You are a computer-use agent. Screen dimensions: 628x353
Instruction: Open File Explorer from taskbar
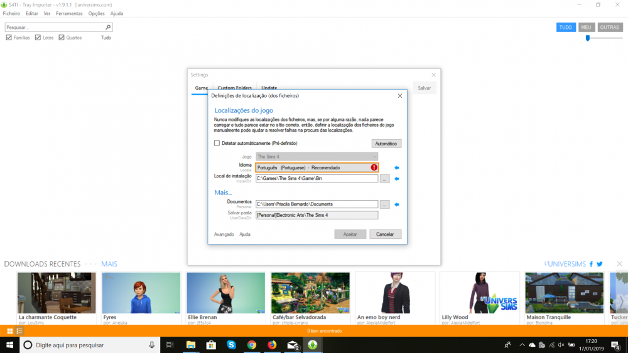[191, 345]
